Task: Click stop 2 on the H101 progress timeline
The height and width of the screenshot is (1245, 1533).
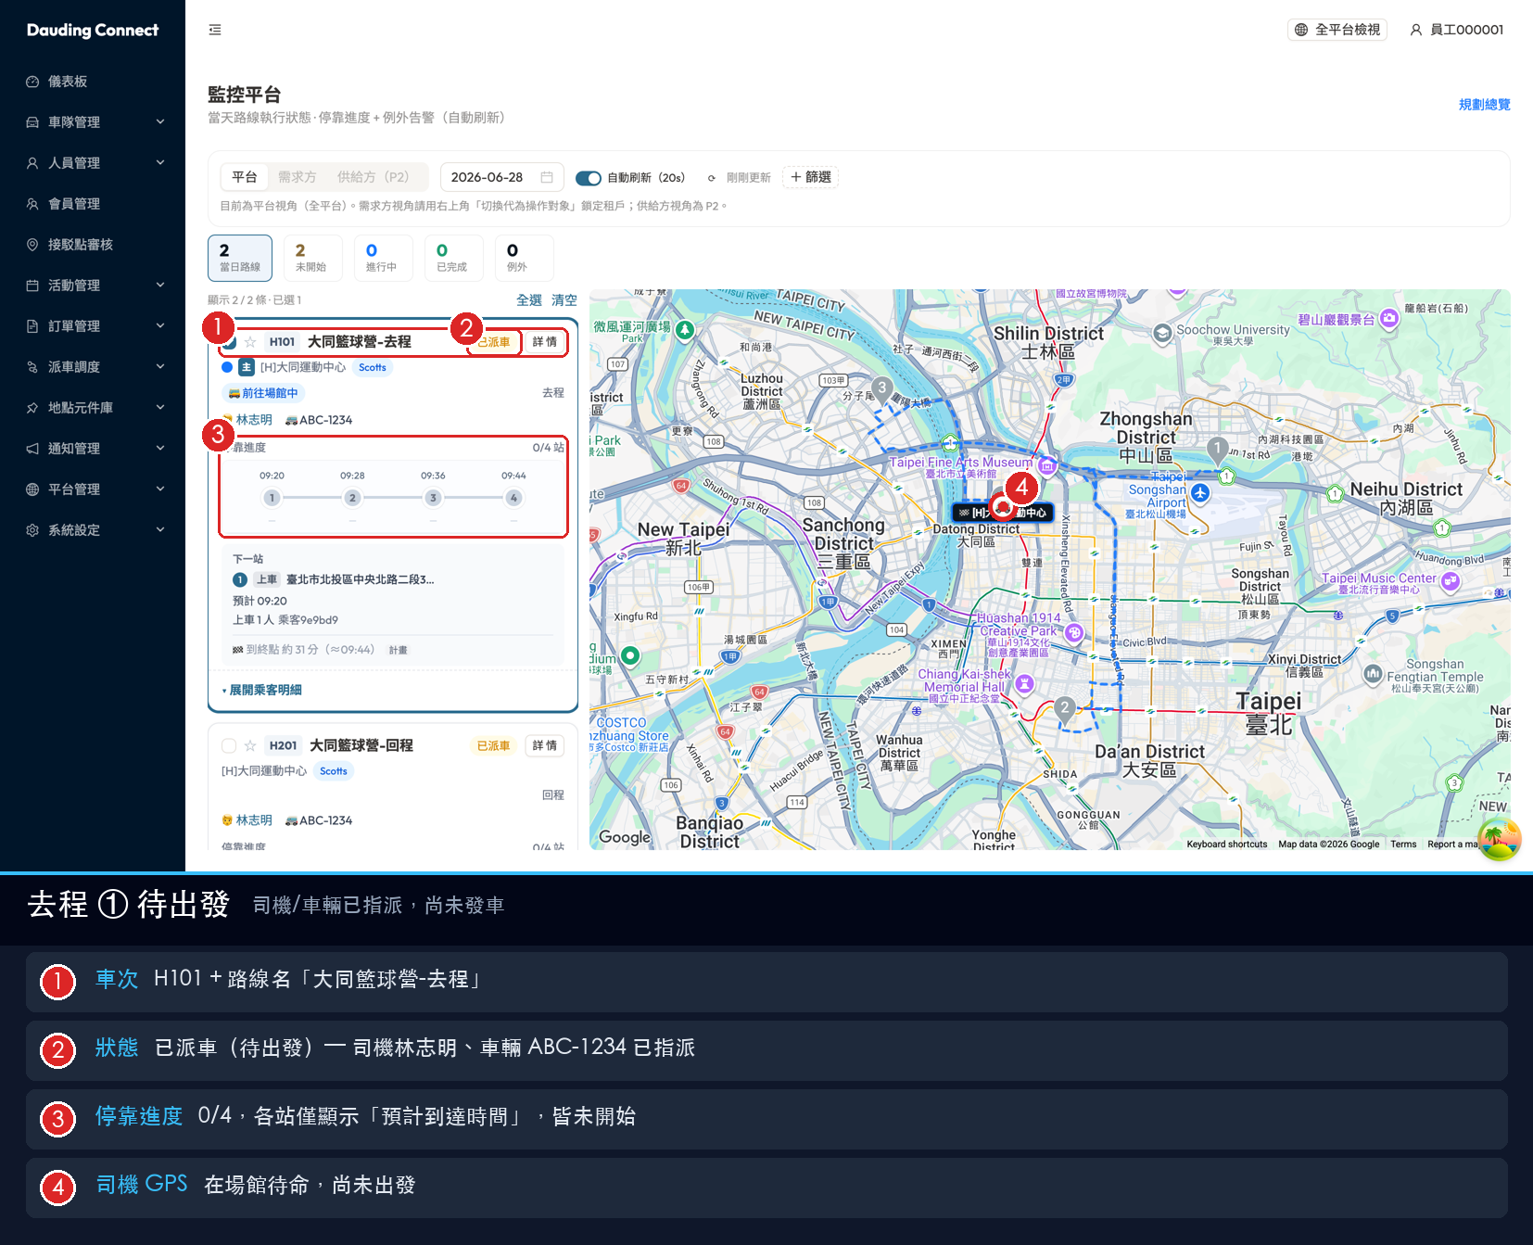Action: 352,498
